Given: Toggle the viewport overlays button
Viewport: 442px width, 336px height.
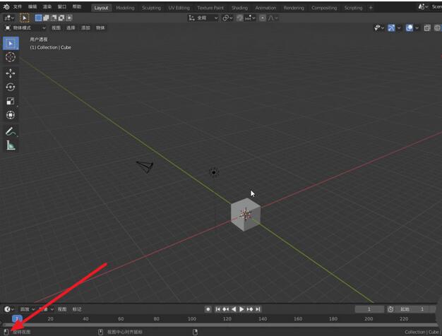Looking at the screenshot, I should [x=410, y=28].
